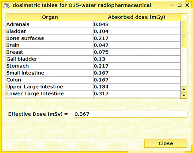This screenshot has width=193, height=153.
Task: Select the Breast organ cell
Action: tap(49, 52)
